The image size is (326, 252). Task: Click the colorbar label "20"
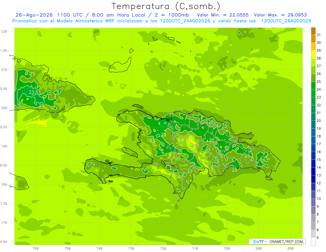[319, 121]
